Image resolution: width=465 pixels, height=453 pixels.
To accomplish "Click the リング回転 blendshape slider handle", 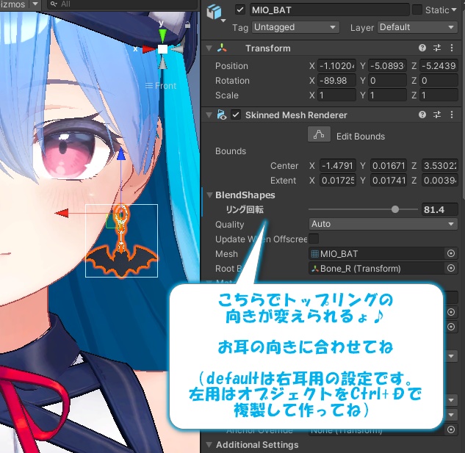I will (x=395, y=209).
